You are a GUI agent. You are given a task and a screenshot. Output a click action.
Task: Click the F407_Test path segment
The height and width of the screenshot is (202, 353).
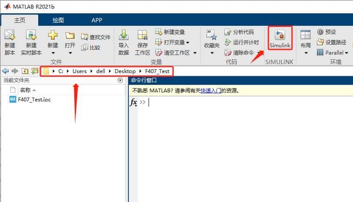pos(157,71)
